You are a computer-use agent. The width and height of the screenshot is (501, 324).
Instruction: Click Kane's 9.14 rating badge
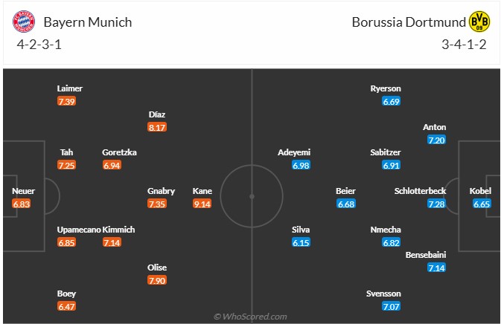(202, 204)
